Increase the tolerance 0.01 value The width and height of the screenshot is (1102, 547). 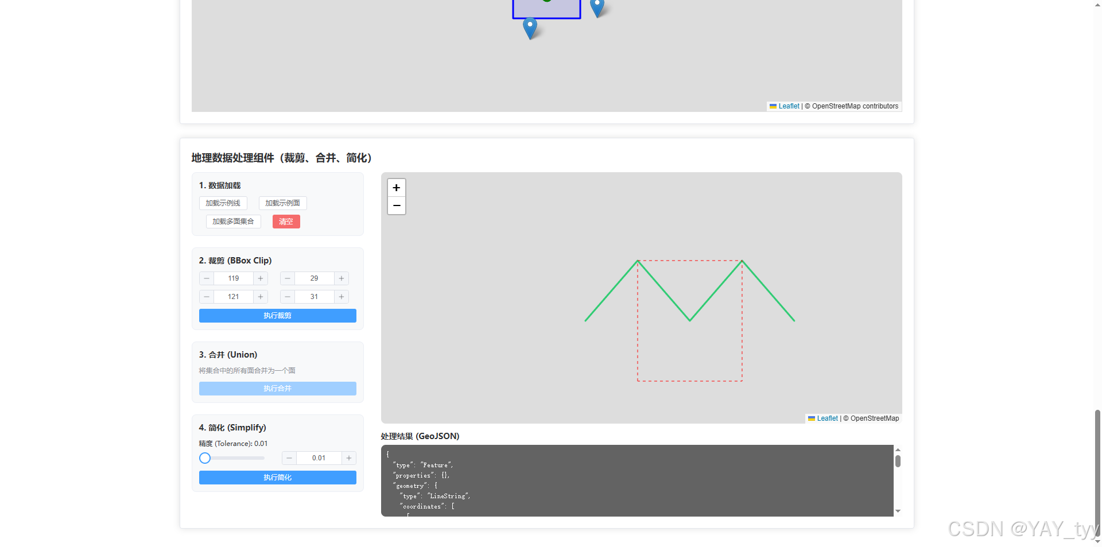349,458
